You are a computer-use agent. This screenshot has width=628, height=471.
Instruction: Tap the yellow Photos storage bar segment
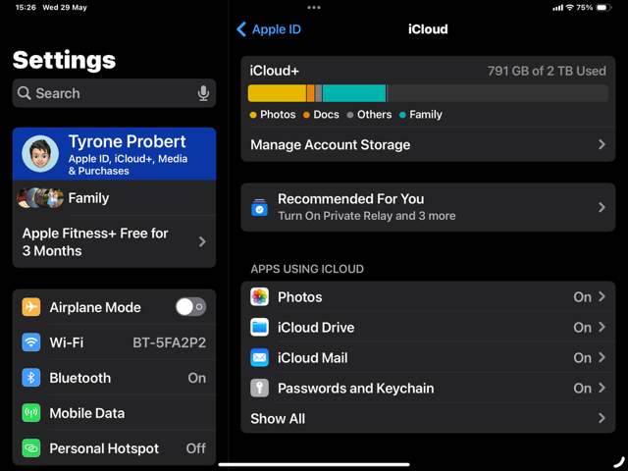[277, 93]
